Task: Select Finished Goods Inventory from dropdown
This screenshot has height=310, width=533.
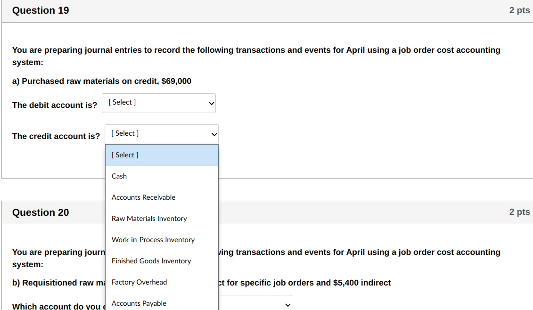Action: coord(151,261)
